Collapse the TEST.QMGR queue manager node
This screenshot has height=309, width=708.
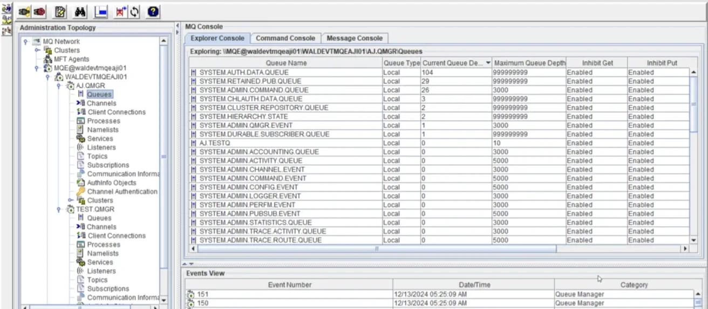click(x=59, y=209)
